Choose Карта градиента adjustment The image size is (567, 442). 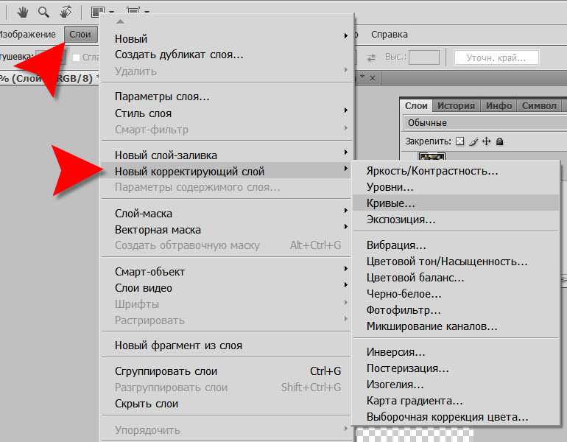[x=457, y=401]
